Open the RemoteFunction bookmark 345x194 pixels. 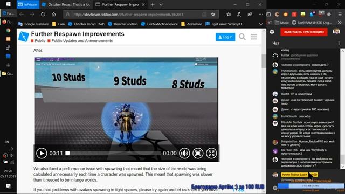click(123, 24)
